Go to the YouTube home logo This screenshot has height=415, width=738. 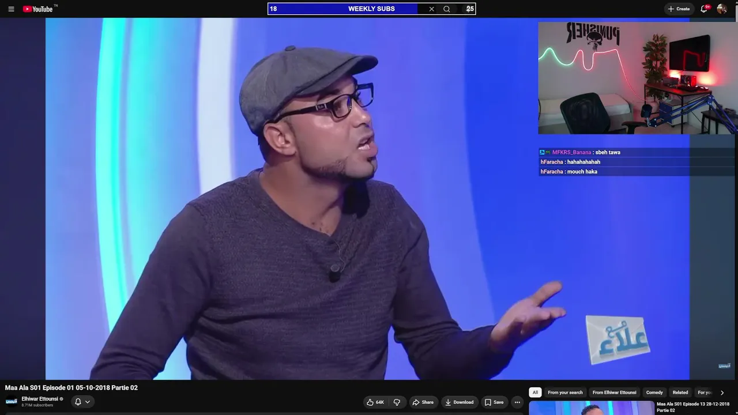[38, 9]
